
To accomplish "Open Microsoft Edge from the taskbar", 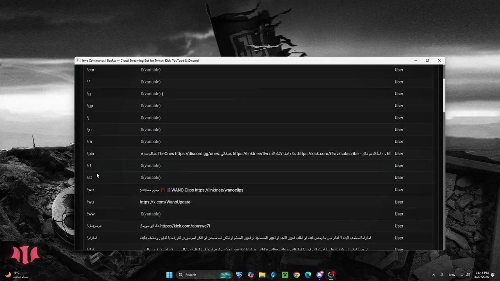I will (x=308, y=275).
